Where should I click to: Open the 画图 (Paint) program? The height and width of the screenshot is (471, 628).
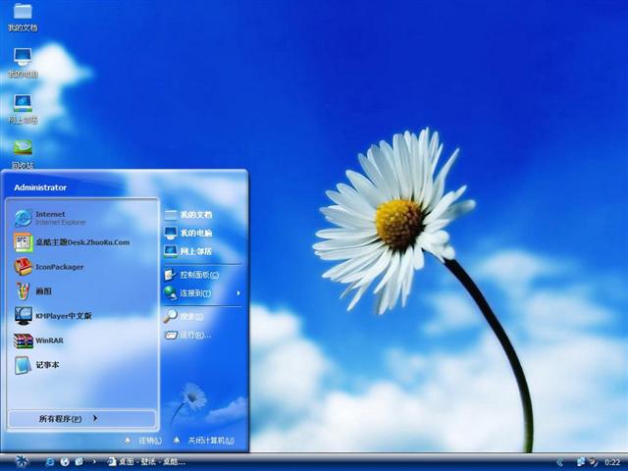tap(44, 291)
